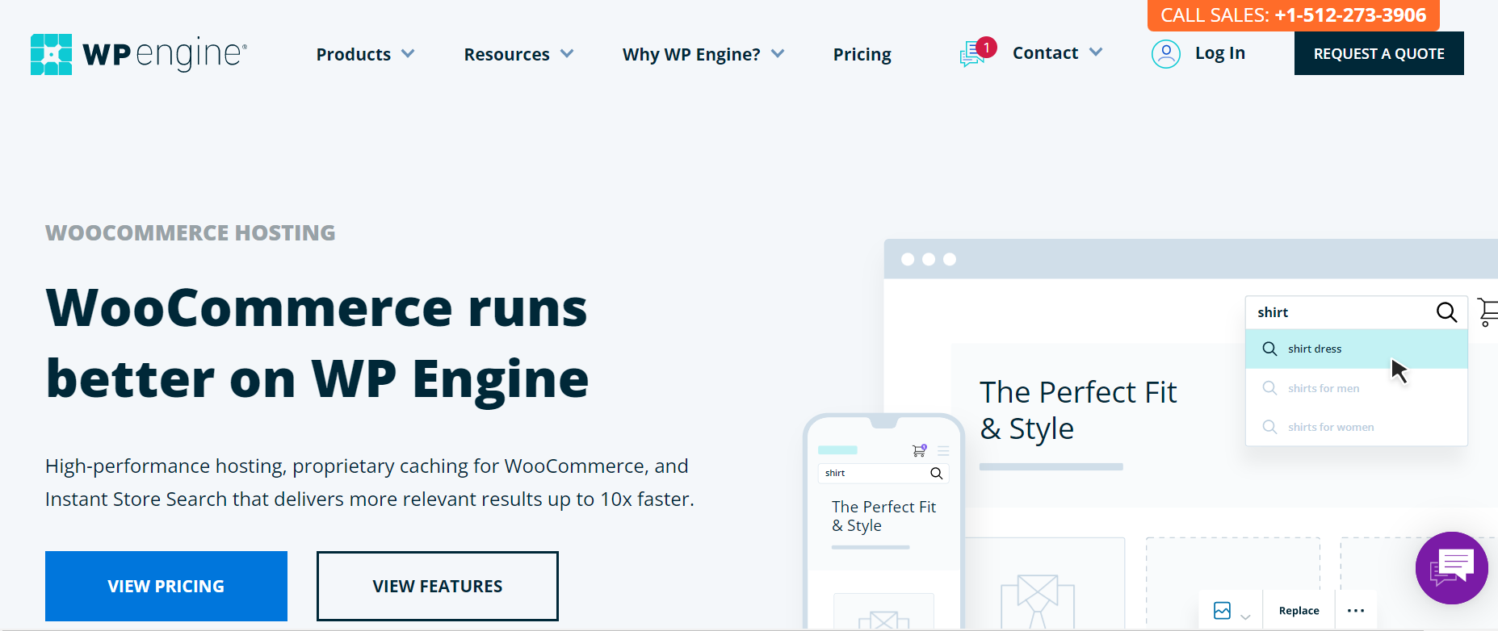Click the search magnifier icon in desktop mockup
Image resolution: width=1498 pixels, height=631 pixels.
click(1446, 312)
